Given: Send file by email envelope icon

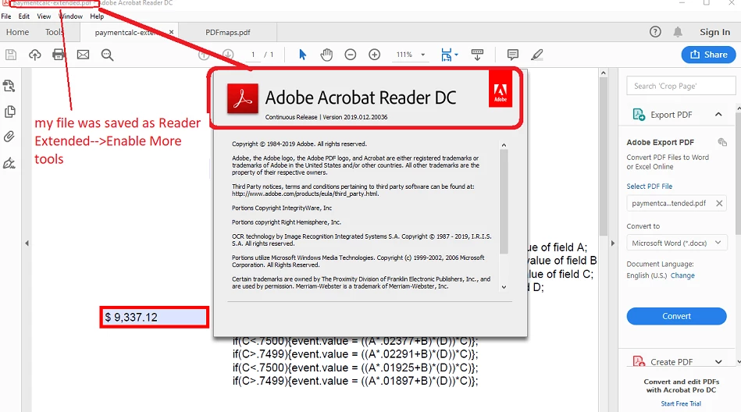Looking at the screenshot, I should point(84,55).
